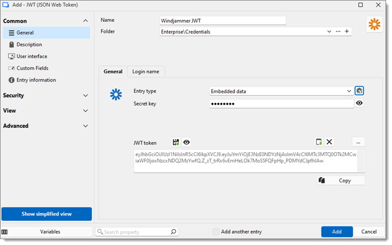The height and width of the screenshot is (245, 392).
Task: Copy the JWT token
Action: tap(341, 180)
